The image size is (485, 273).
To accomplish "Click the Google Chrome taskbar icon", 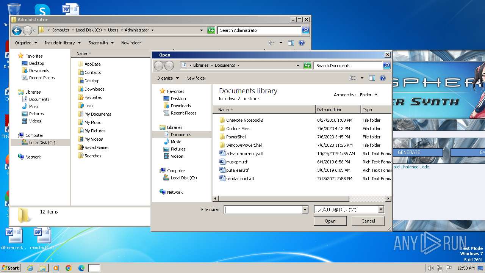I will 69,268.
